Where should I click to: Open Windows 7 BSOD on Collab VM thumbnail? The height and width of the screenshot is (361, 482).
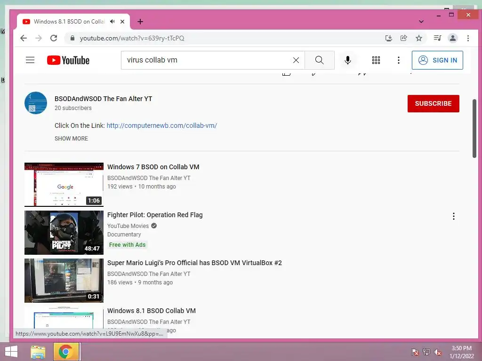point(64,184)
